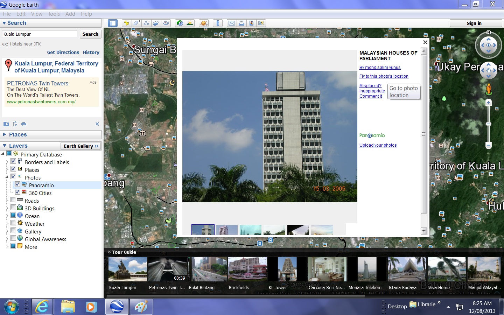This screenshot has height=315, width=504.
Task: Enable the Weather layer
Action: point(13,223)
